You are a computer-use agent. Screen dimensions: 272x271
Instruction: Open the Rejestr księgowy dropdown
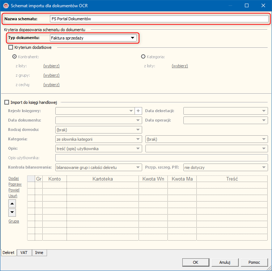pyautogui.click(x=95, y=111)
